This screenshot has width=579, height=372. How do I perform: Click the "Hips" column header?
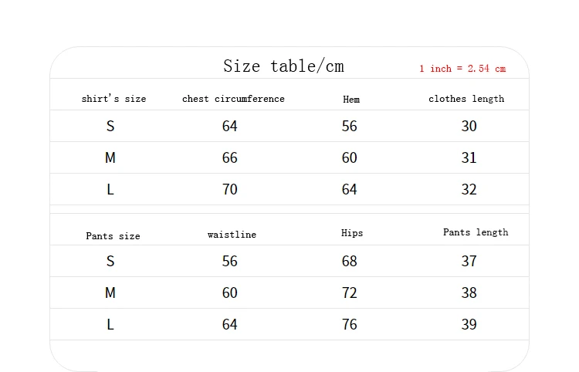point(352,232)
